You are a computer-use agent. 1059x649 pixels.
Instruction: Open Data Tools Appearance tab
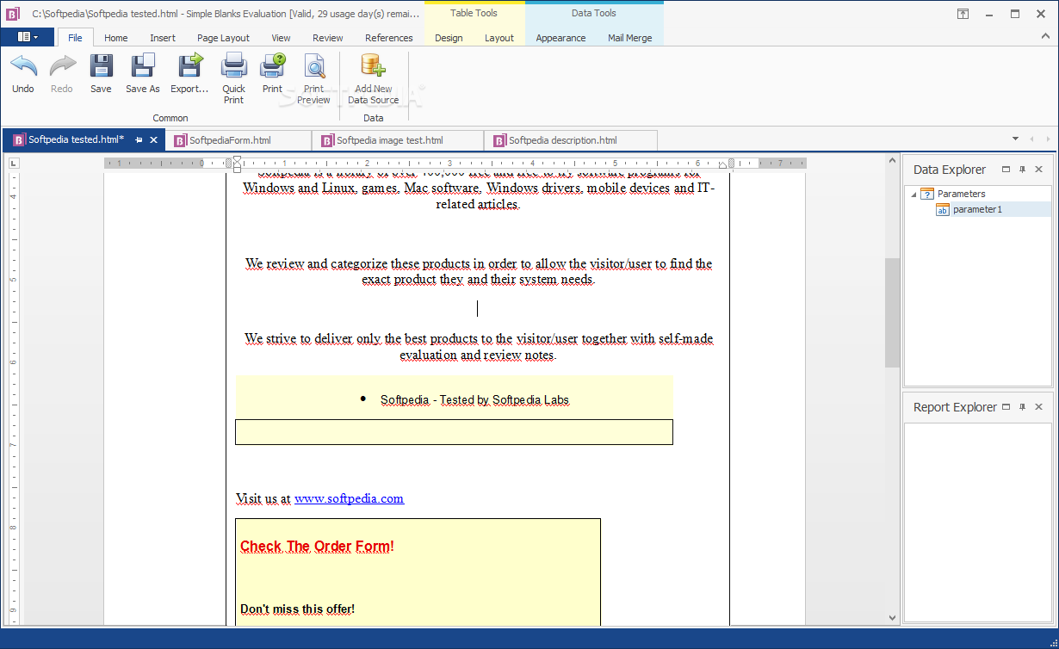coord(560,38)
